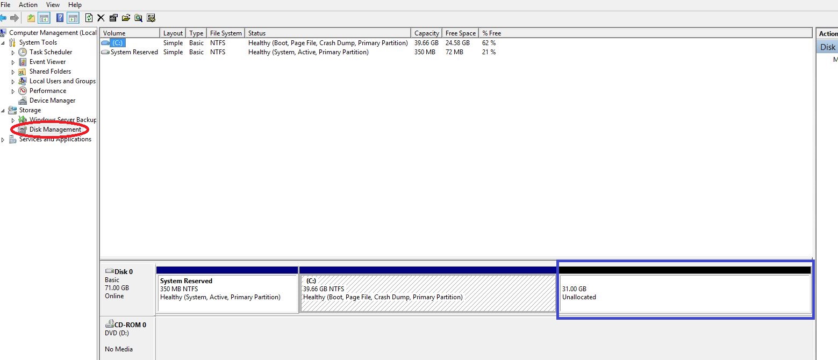Viewport: 838px width, 360px height.
Task: Click the Refresh toolbar icon
Action: (x=89, y=18)
